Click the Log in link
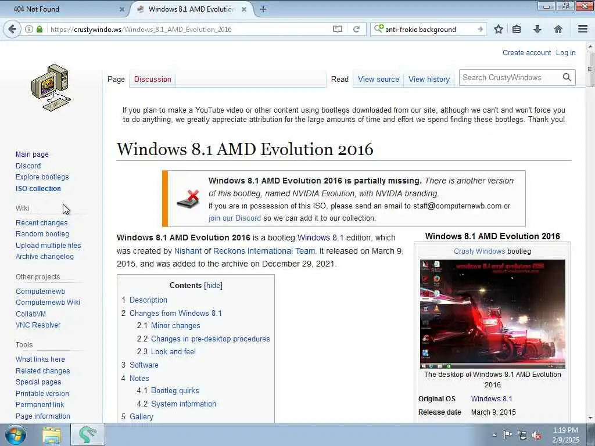 coord(566,53)
